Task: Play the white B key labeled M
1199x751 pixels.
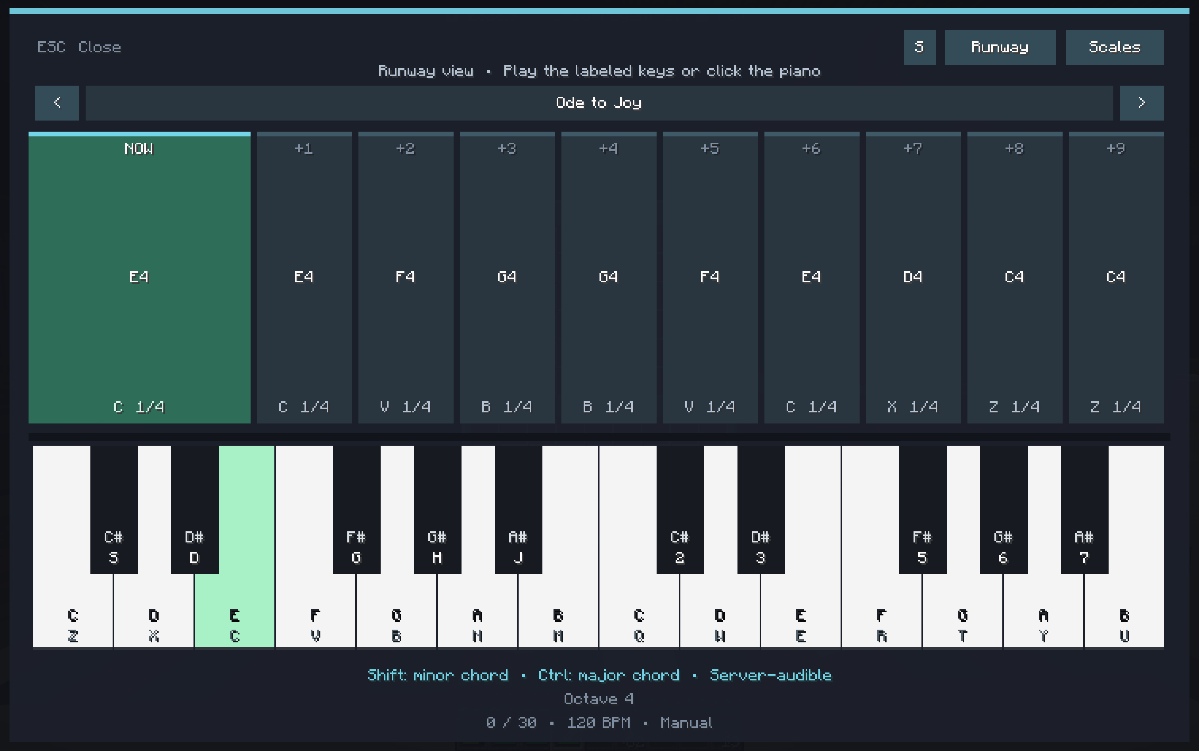Action: tap(558, 611)
